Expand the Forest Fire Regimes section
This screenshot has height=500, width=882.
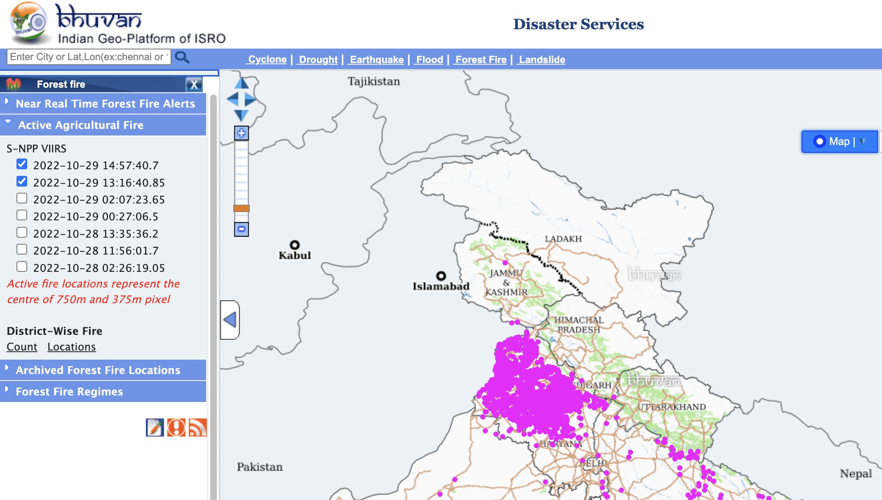tap(103, 391)
